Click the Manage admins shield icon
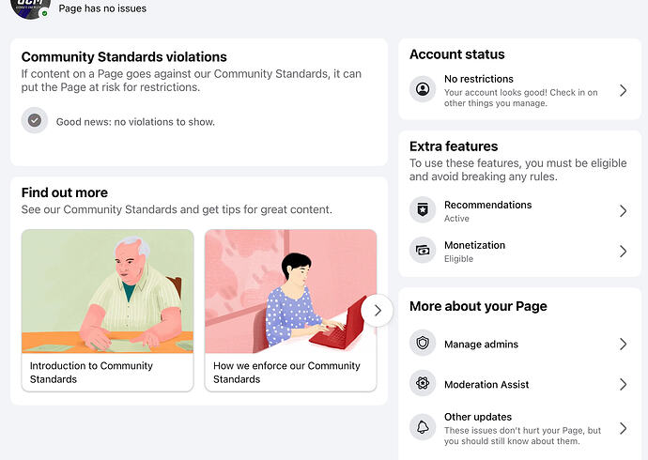The width and height of the screenshot is (648, 460). [423, 343]
